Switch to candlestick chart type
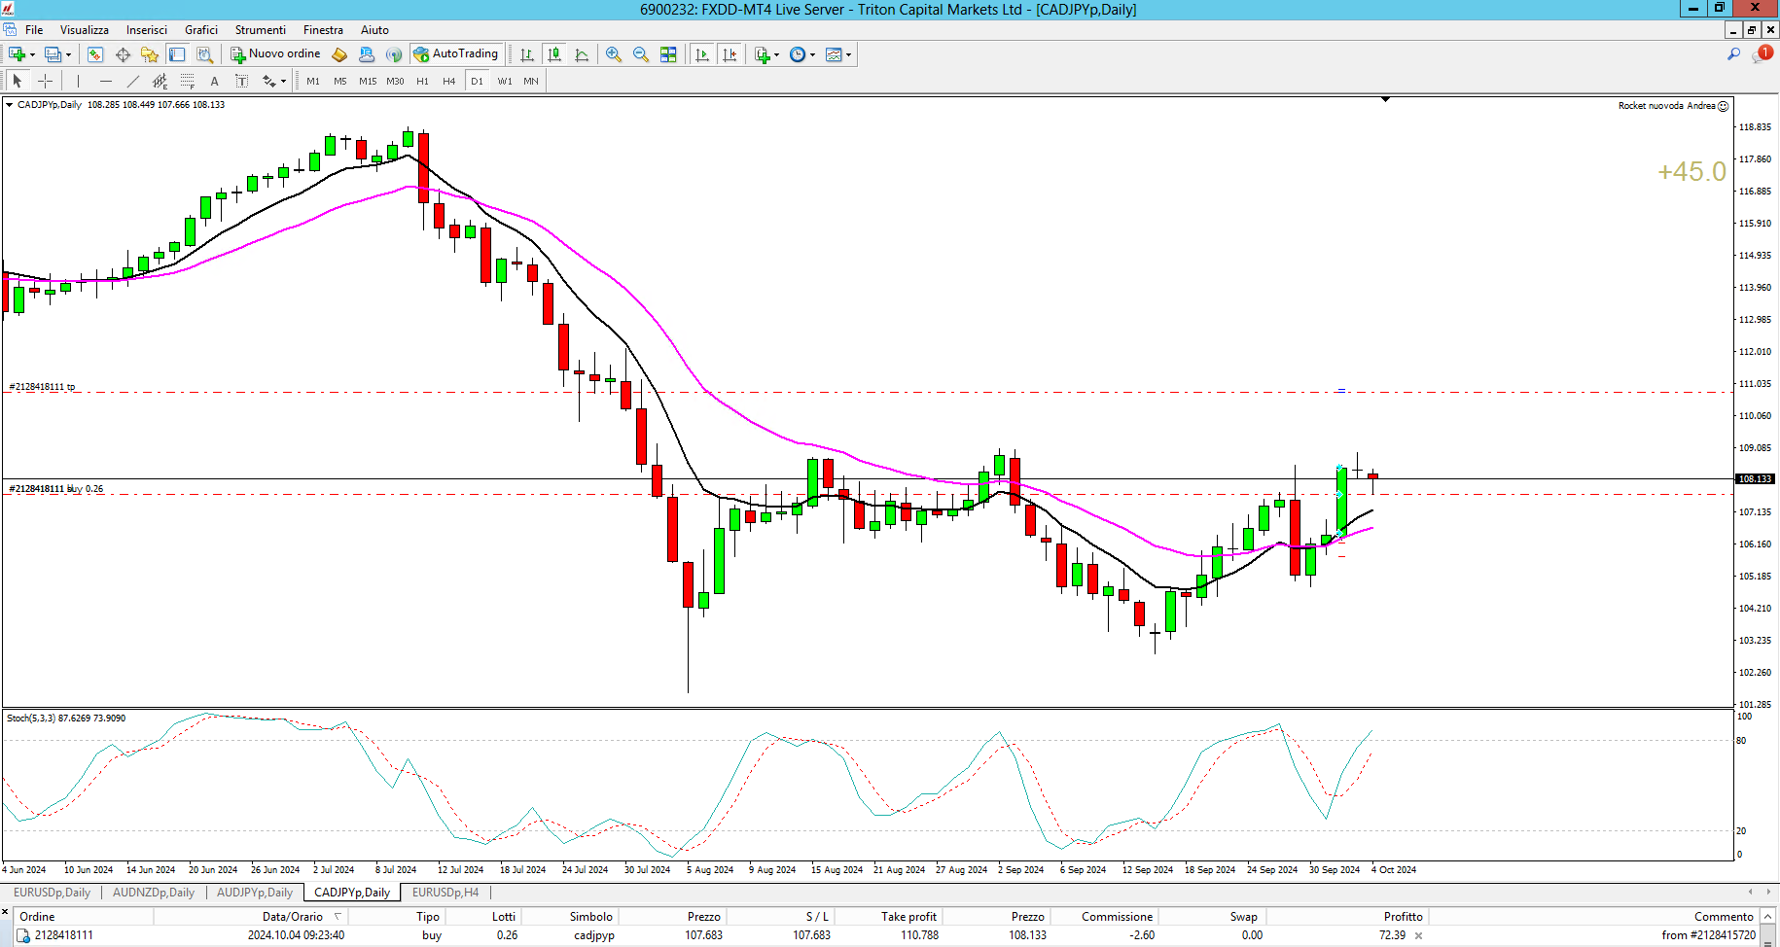This screenshot has width=1780, height=947. [x=554, y=54]
